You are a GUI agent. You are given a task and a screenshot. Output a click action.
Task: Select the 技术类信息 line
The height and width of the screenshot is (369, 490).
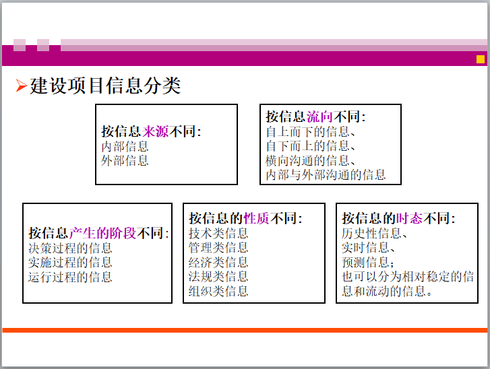coord(218,234)
